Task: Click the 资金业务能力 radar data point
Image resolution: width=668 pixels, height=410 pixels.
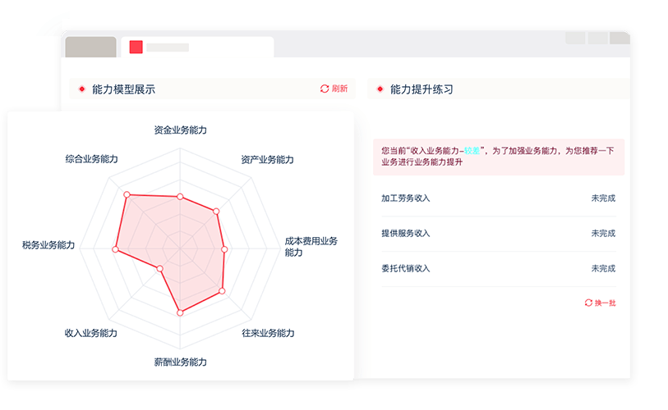Action: (180, 197)
